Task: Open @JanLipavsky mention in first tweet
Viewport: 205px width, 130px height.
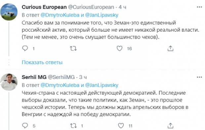Action: click(x=102, y=15)
